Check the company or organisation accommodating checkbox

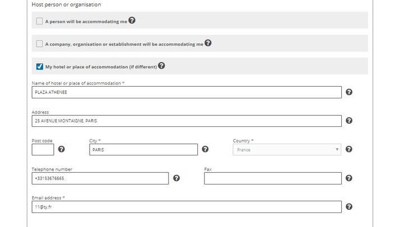[39, 44]
